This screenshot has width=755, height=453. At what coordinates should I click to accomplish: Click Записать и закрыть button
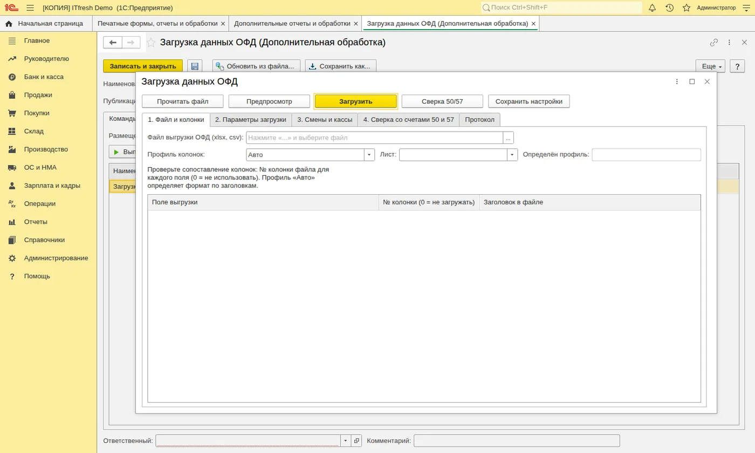(x=143, y=66)
